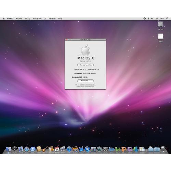Image resolution: width=171 pixels, height=171 pixels.
Task: Click photo stack icon right of iCal
Action: click(x=63, y=149)
